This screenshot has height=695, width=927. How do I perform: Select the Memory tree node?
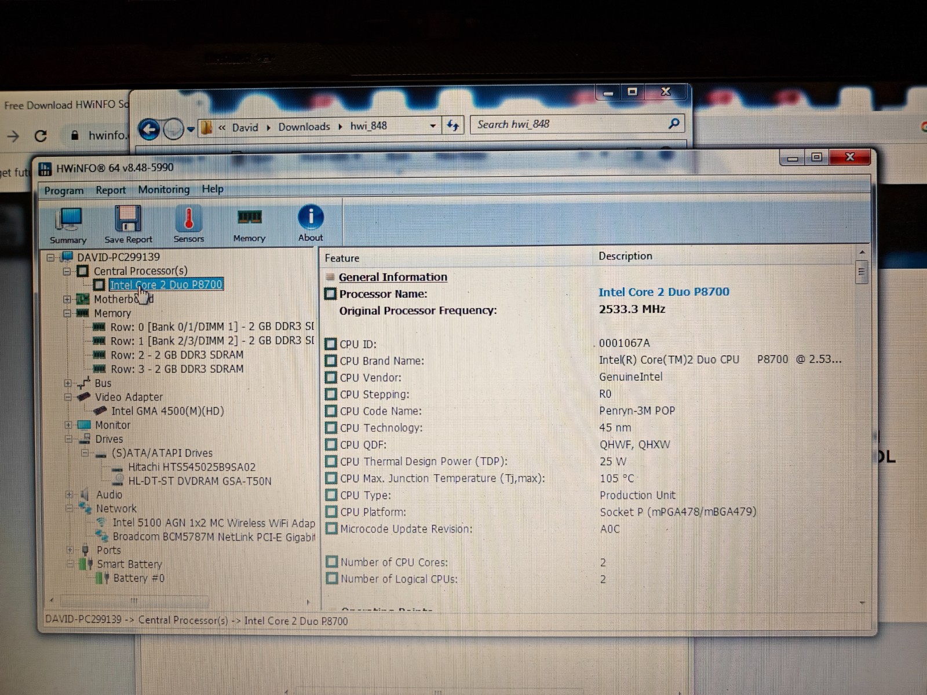112,313
